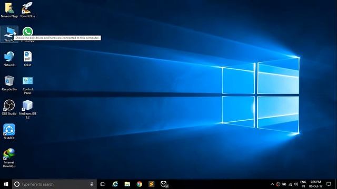Viewport: 337px width, 189px height.
Task: Open Sublime Text from the taskbar
Action: coord(151,184)
